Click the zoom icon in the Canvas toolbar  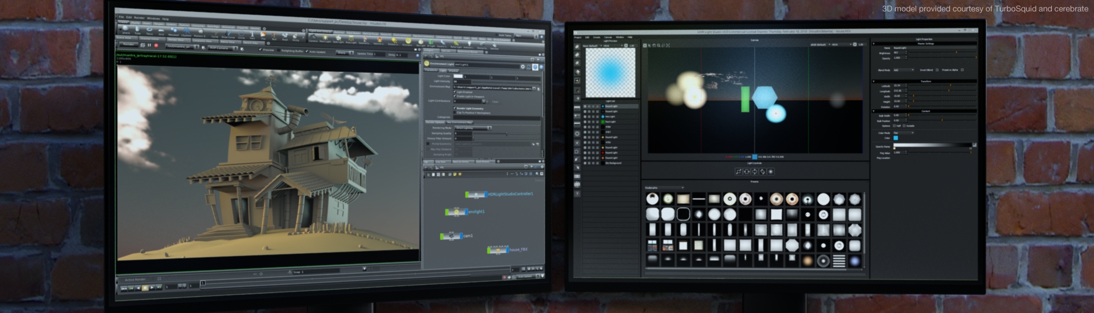659,45
